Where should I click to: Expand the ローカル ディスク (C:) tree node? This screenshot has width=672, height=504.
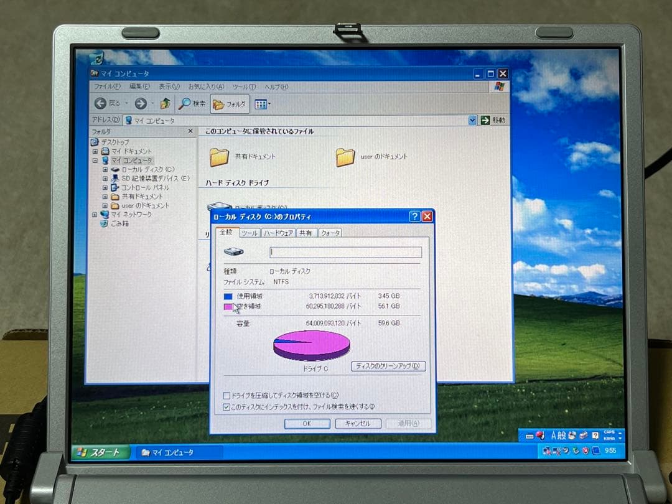coord(105,169)
